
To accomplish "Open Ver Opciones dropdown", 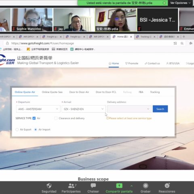I will pos(180,3).
